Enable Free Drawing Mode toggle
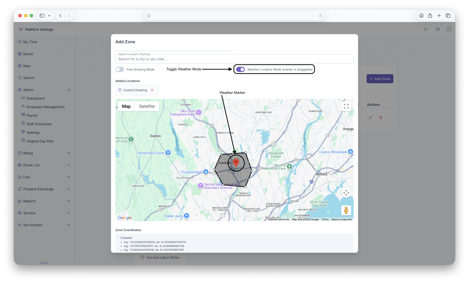The height and width of the screenshot is (283, 469). click(x=120, y=70)
